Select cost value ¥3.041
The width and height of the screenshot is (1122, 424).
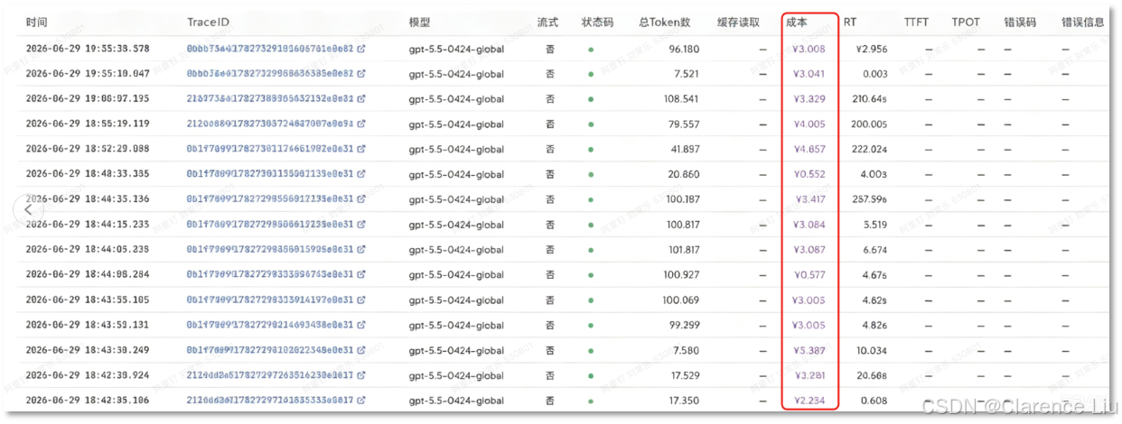[809, 74]
